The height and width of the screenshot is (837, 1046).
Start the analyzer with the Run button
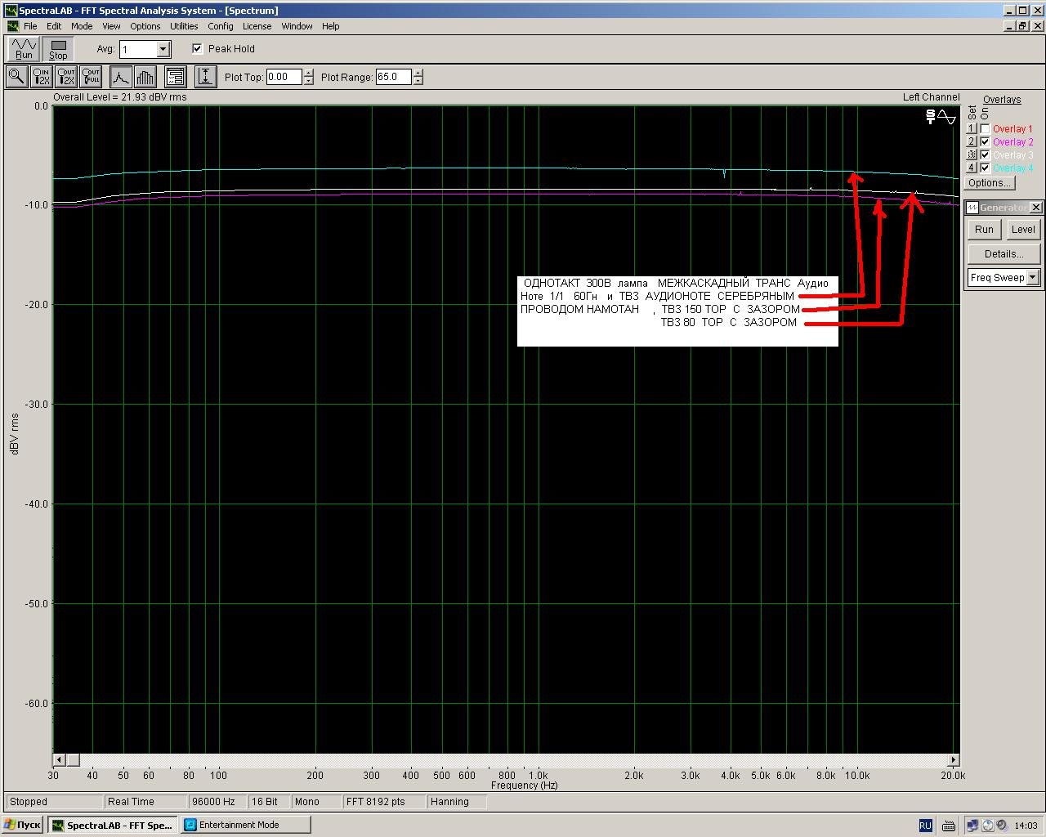click(24, 49)
